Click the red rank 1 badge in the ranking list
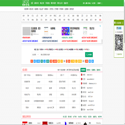Screen dimensions: 125x125 [82, 75]
